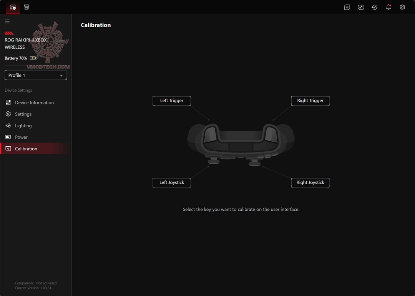Calibrate the Left Joystick
The image size is (415, 296).
tap(172, 182)
